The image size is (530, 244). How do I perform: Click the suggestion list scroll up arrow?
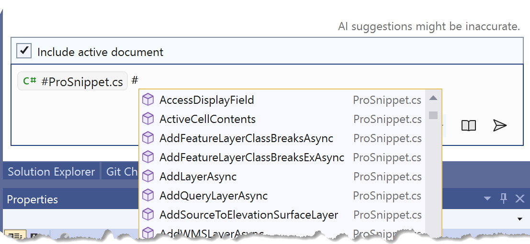point(433,99)
